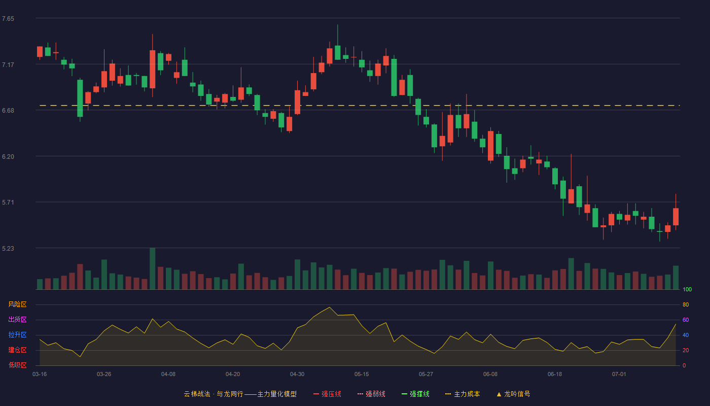Click the 主力量化模型 legend label
The height and width of the screenshot is (406, 710).
[277, 394]
